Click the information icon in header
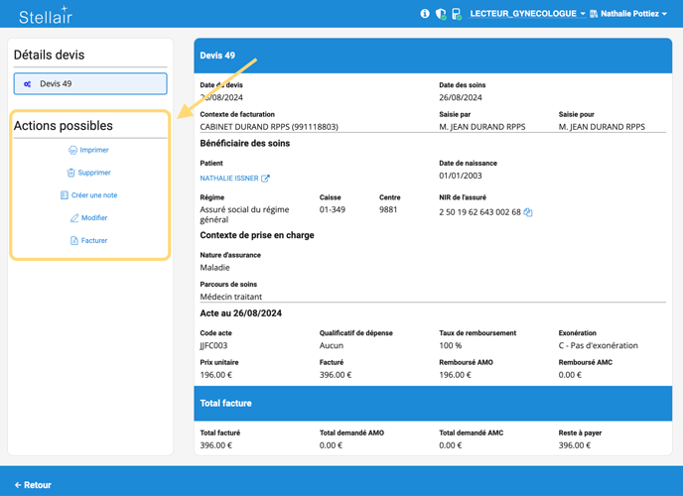683x496 pixels. 425,14
